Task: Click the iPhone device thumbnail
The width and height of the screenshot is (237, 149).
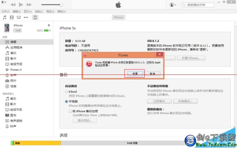Action: (x=7, y=28)
